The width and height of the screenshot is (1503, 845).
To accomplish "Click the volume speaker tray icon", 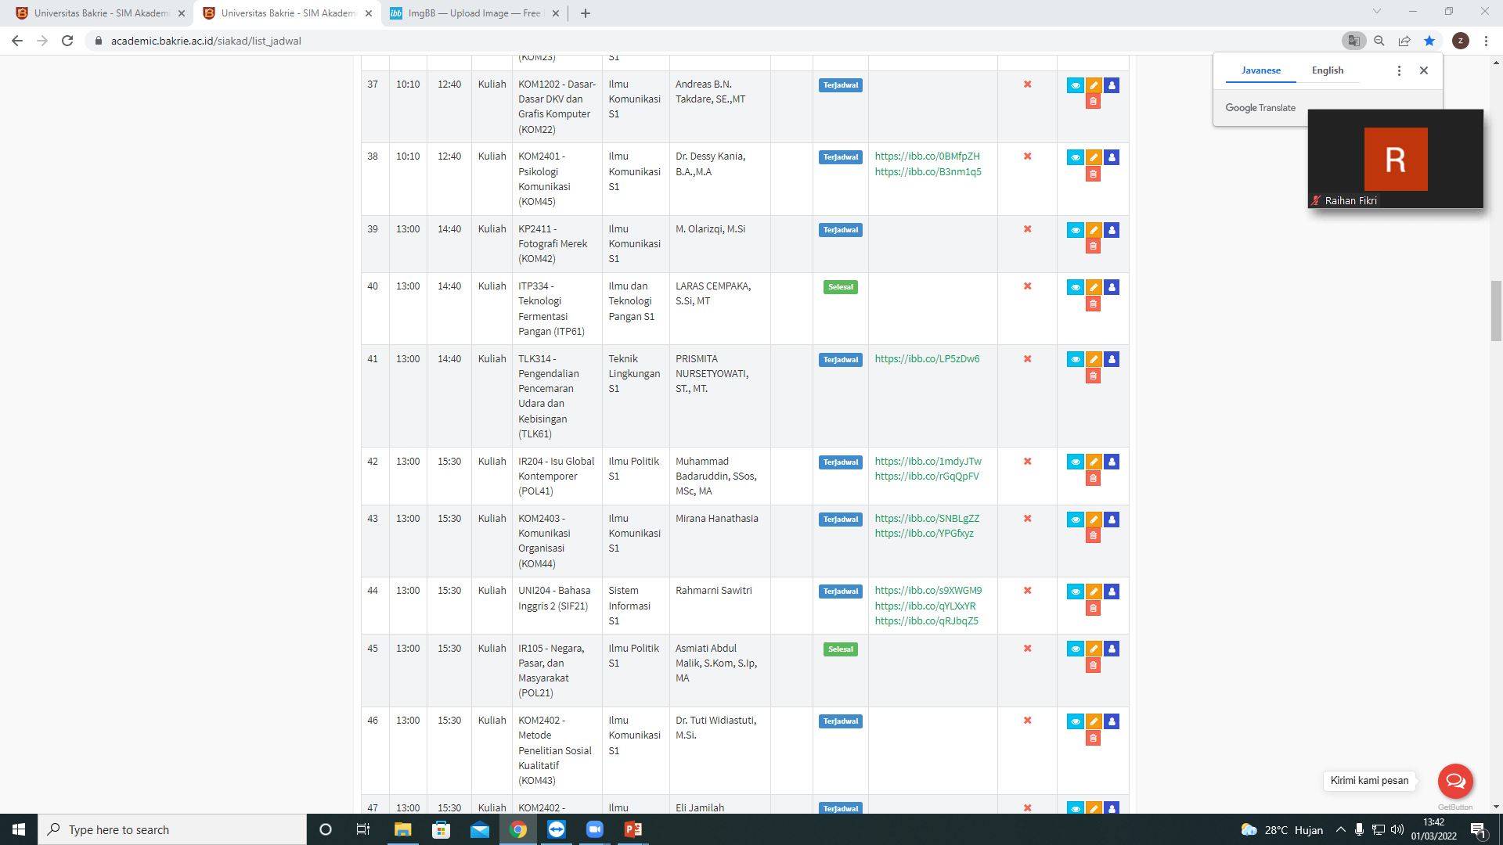I will (1397, 829).
